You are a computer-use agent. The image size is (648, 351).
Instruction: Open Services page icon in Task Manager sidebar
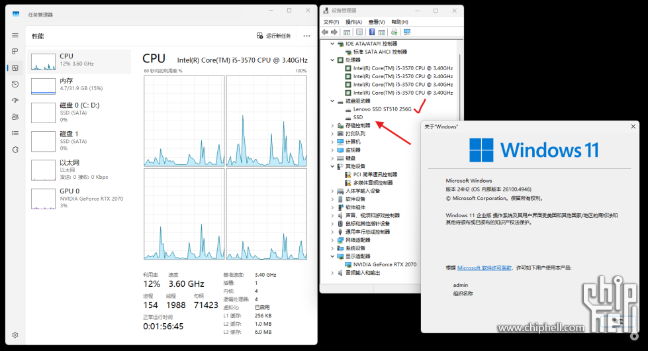pyautogui.click(x=15, y=150)
